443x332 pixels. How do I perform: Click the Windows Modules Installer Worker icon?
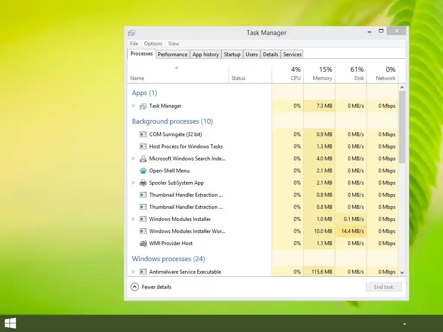pyautogui.click(x=143, y=231)
